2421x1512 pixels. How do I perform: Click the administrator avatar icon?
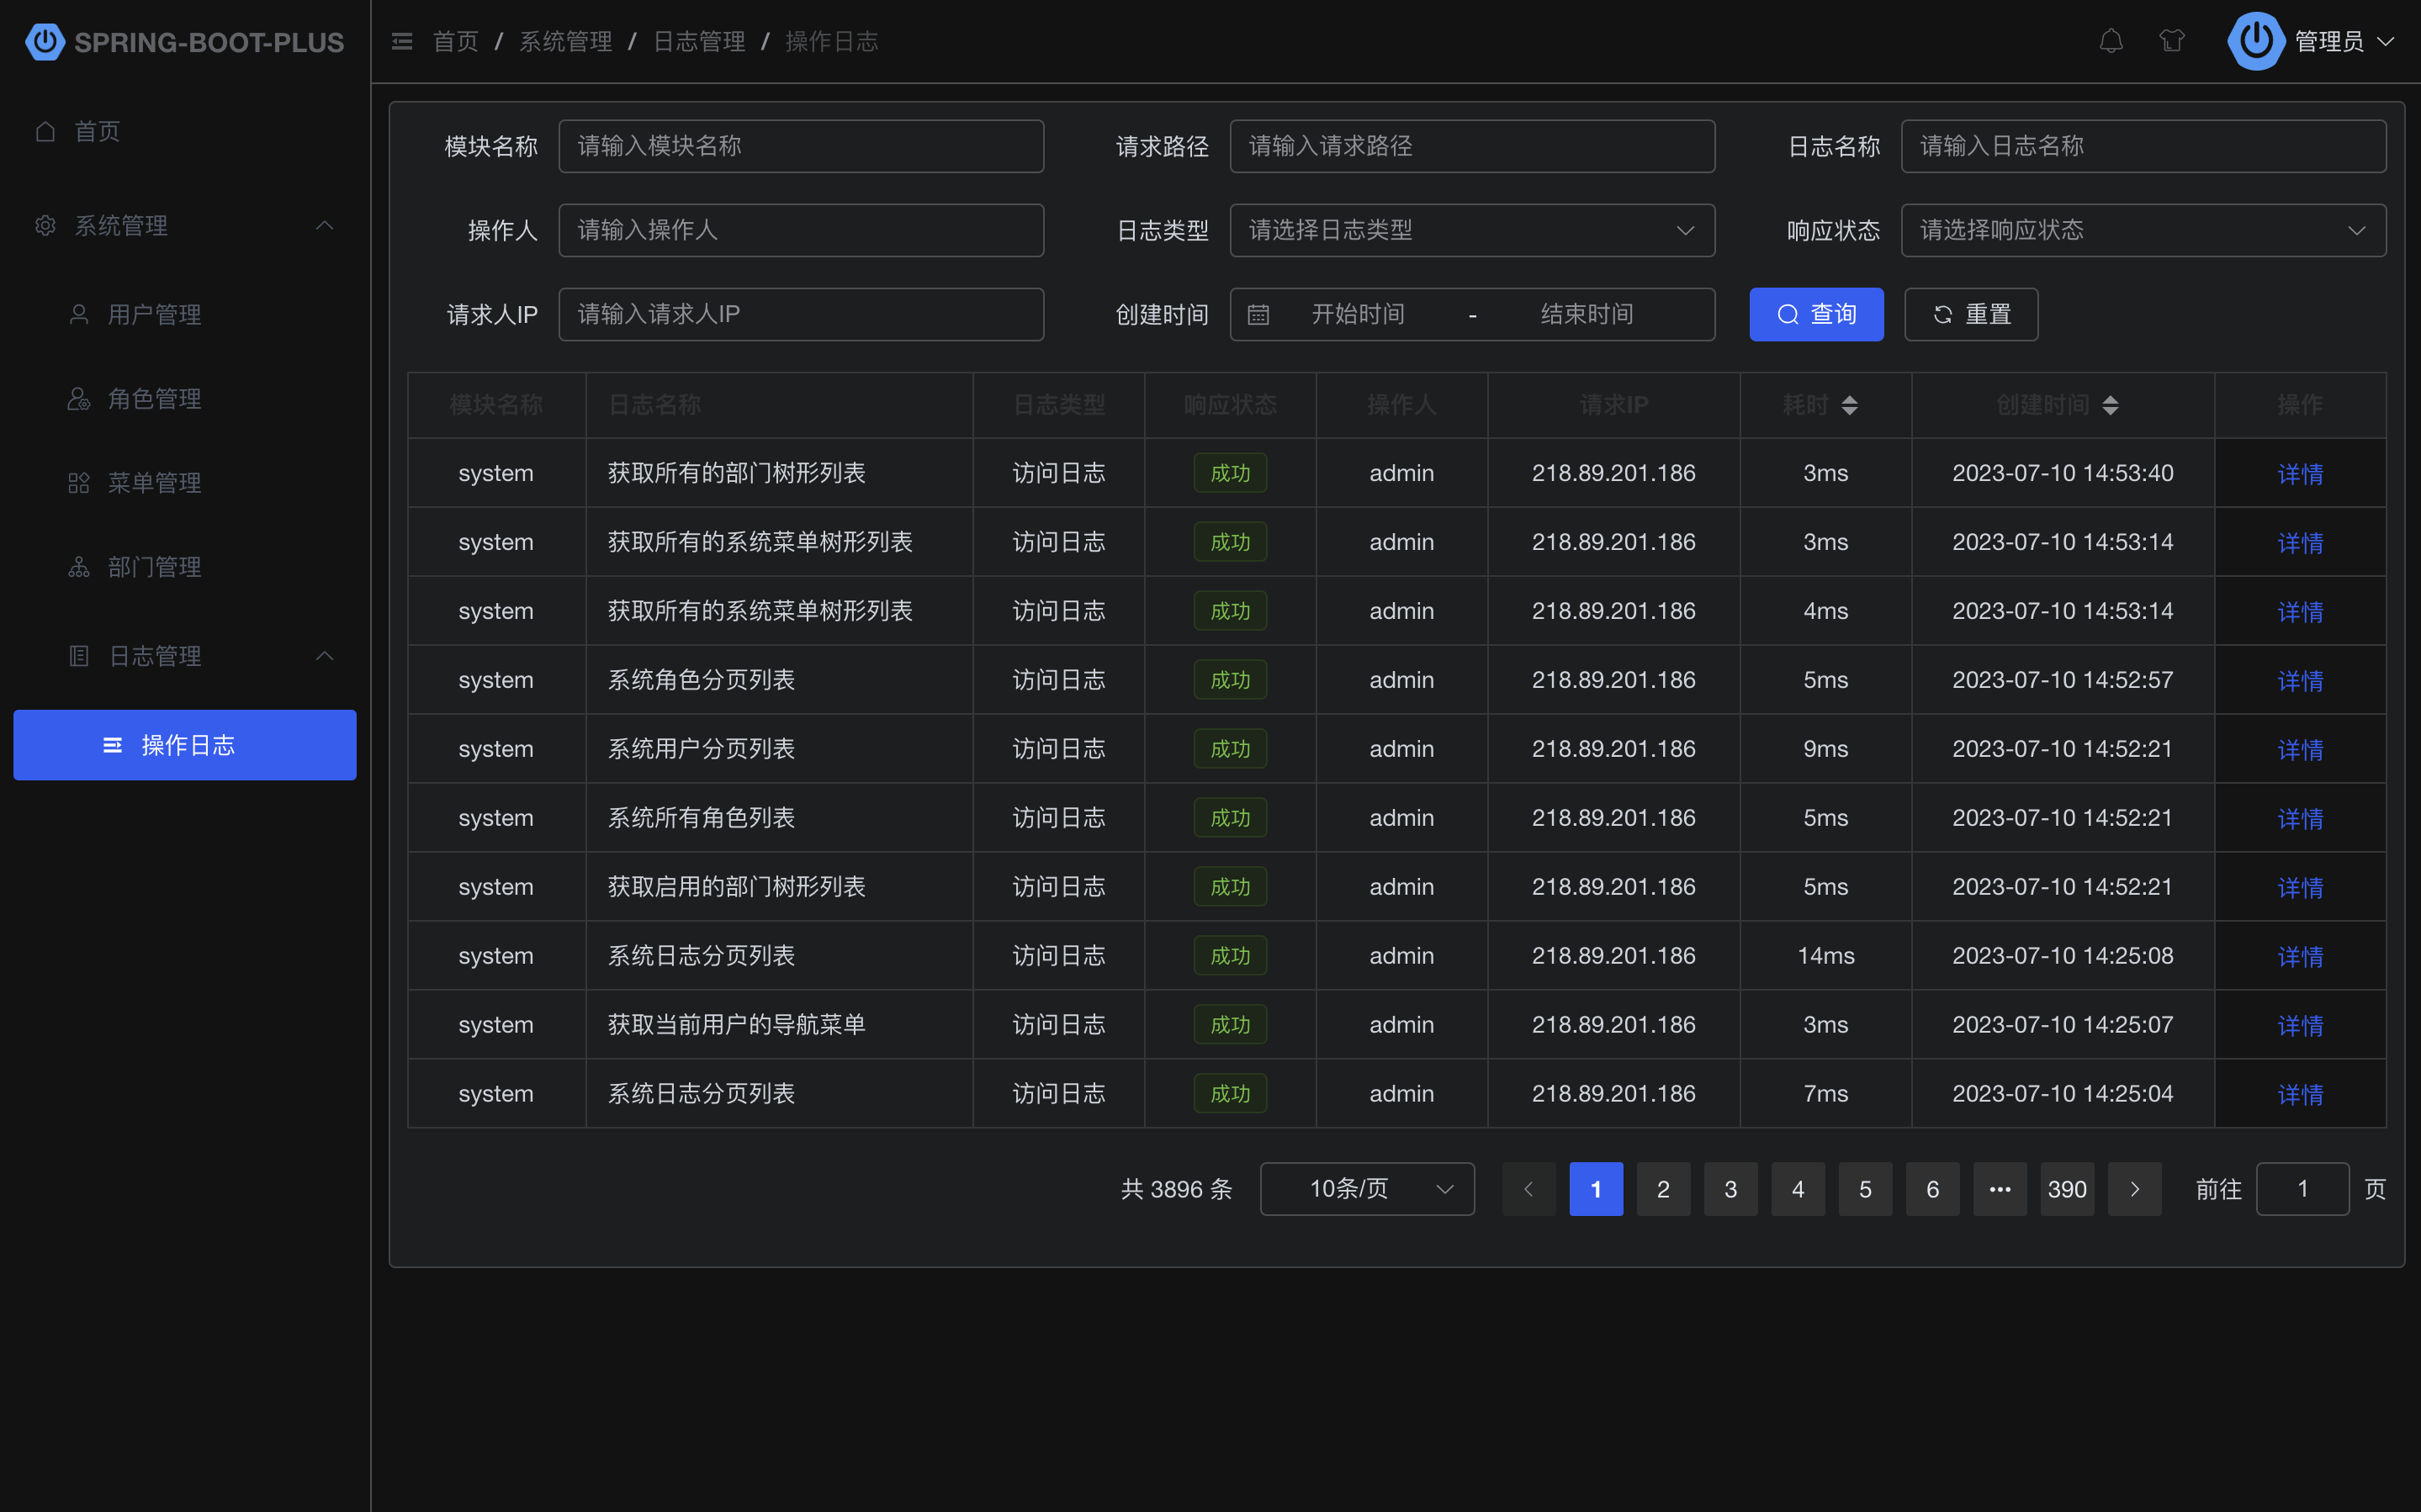2255,41
